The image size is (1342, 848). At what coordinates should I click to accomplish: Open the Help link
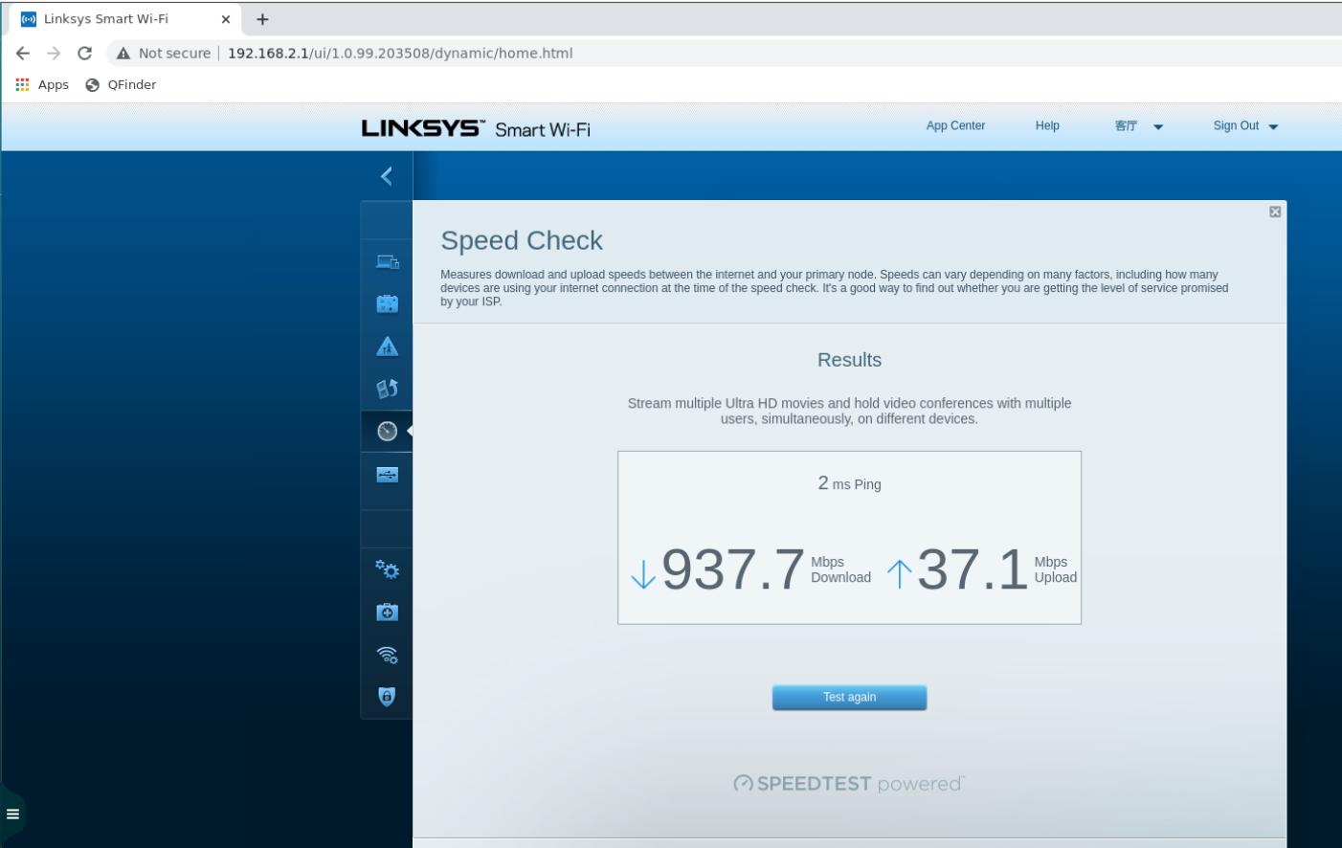click(x=1047, y=125)
